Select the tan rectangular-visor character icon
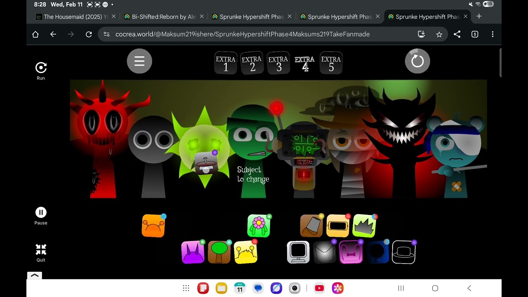528x297 pixels. pos(338,226)
